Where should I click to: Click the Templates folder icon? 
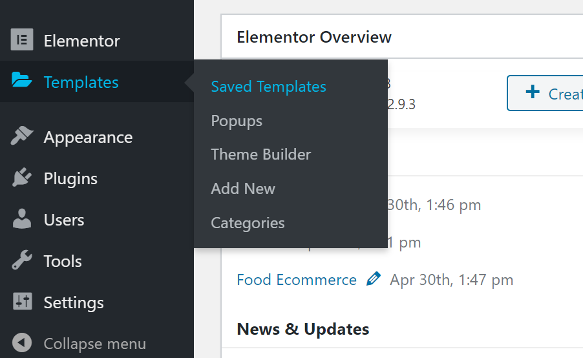21,80
